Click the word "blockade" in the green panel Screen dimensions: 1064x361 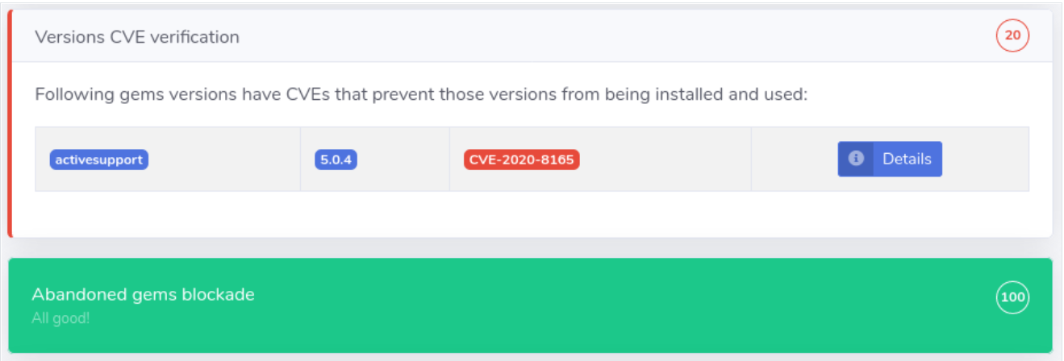click(x=219, y=295)
